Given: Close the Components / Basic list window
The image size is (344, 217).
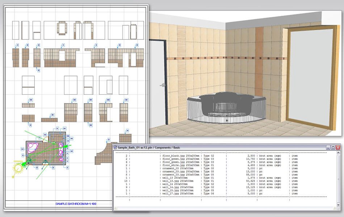Looking at the screenshot, I should 338,148.
